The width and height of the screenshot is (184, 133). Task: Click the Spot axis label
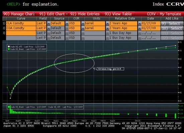coord(7,121)
